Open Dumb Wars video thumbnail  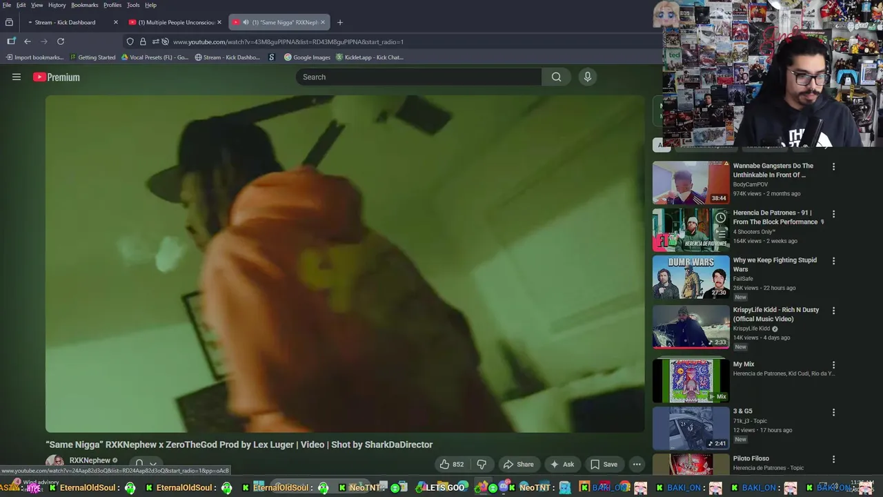[x=691, y=277]
